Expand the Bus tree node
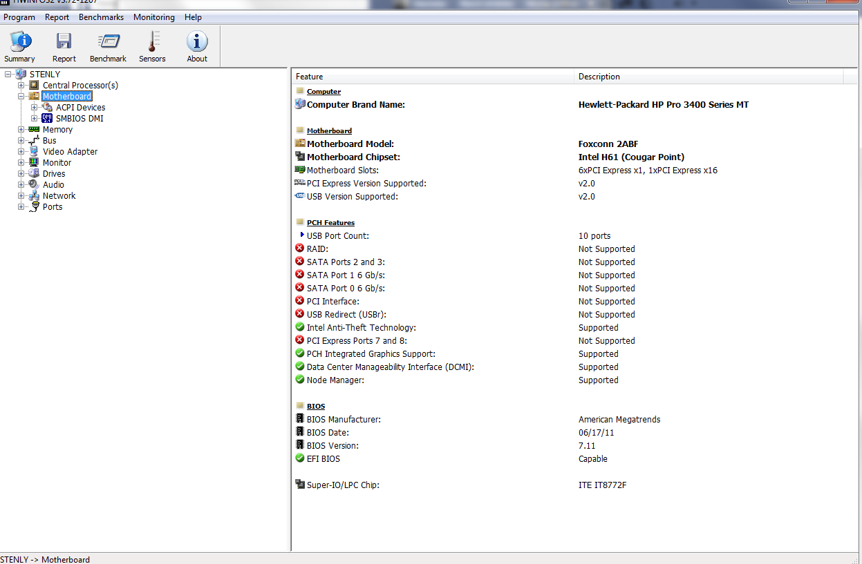This screenshot has width=862, height=564. pos(21,140)
